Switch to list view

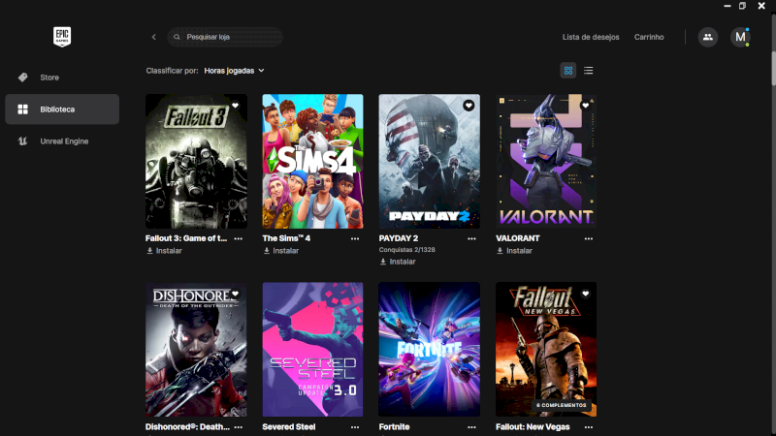588,70
